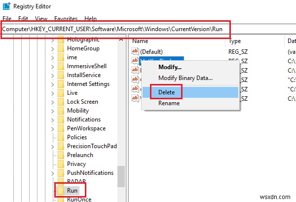Open the File menu

click(x=7, y=18)
